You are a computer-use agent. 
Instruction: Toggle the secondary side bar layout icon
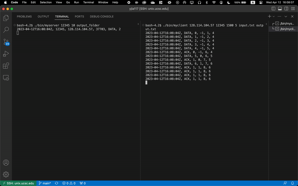(286, 9)
